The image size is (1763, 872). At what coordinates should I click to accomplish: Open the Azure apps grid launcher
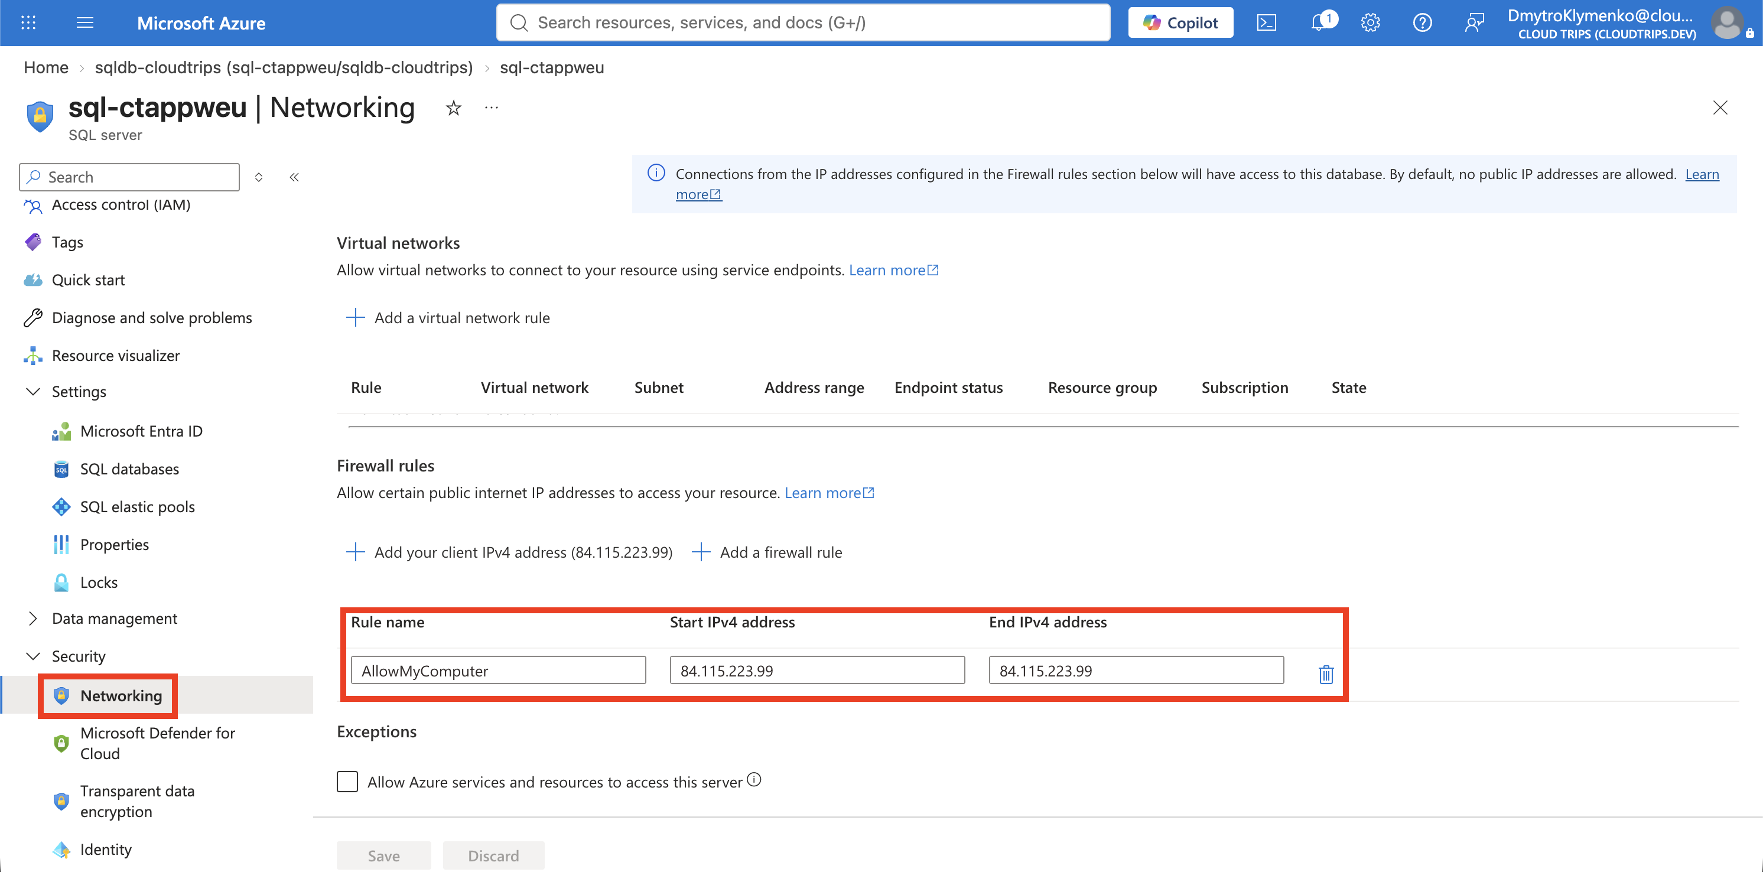point(28,22)
